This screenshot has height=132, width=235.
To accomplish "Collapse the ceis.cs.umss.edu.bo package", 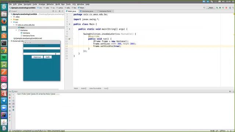I will pos(14,25).
